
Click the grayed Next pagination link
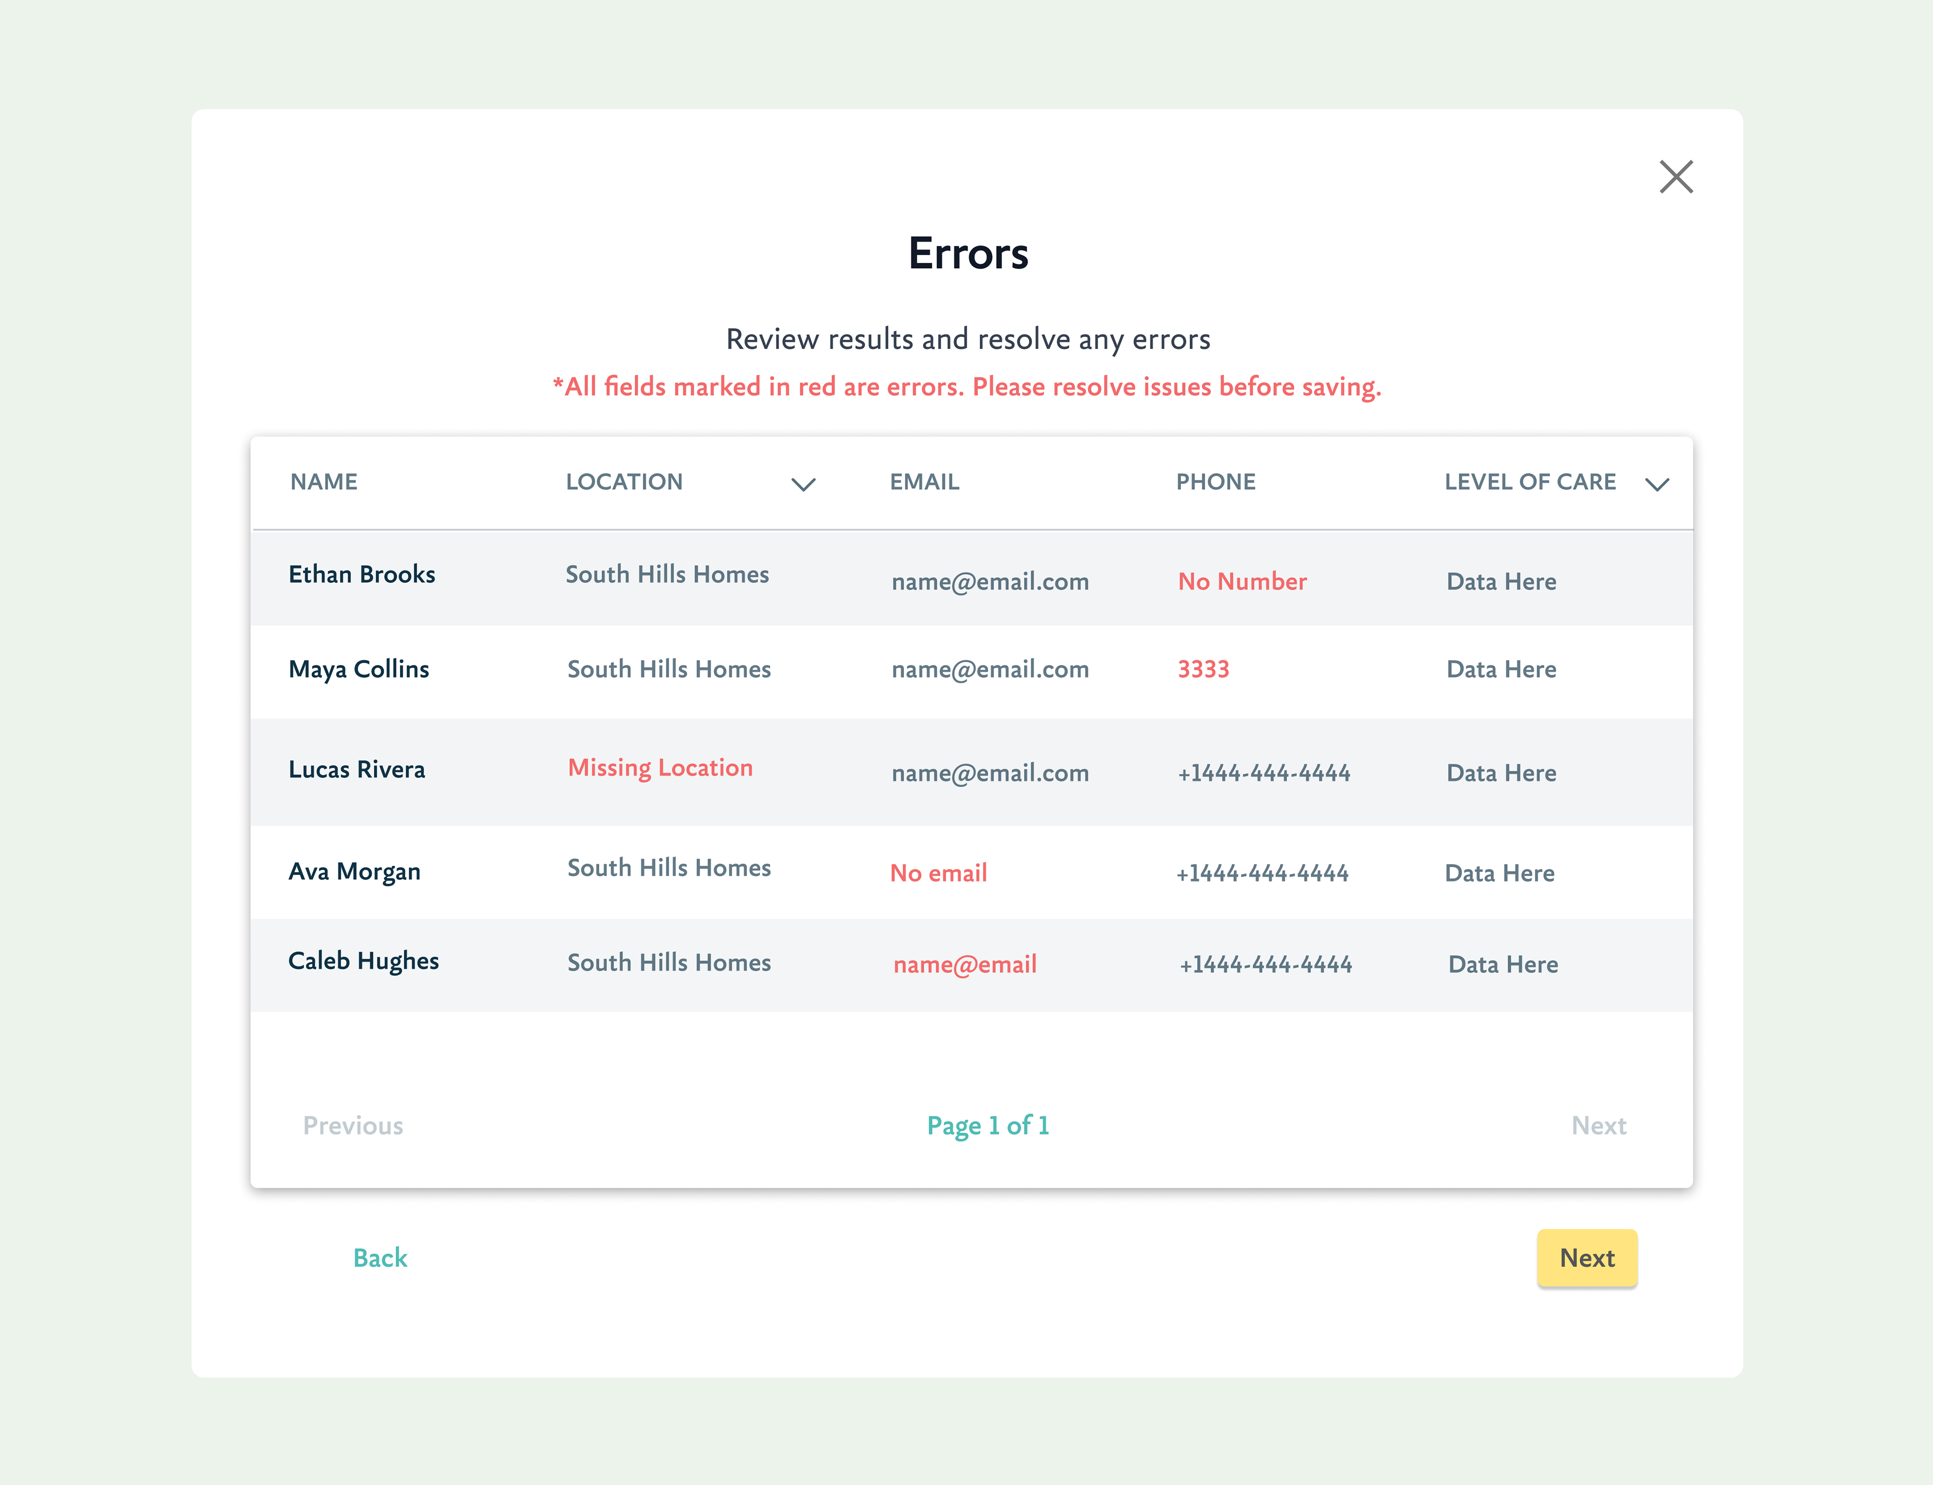click(1598, 1125)
